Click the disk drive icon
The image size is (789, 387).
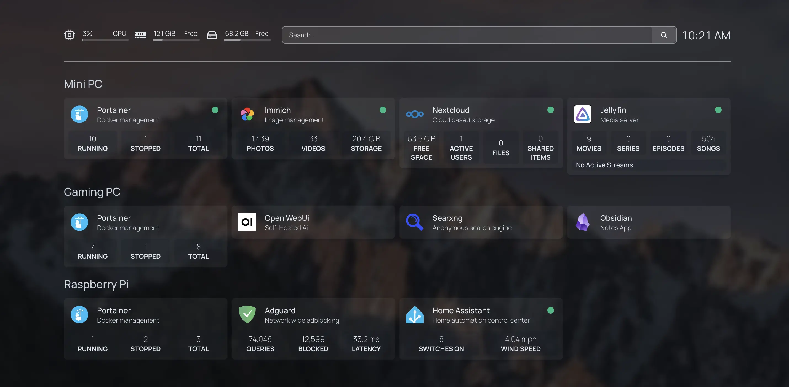(x=212, y=35)
